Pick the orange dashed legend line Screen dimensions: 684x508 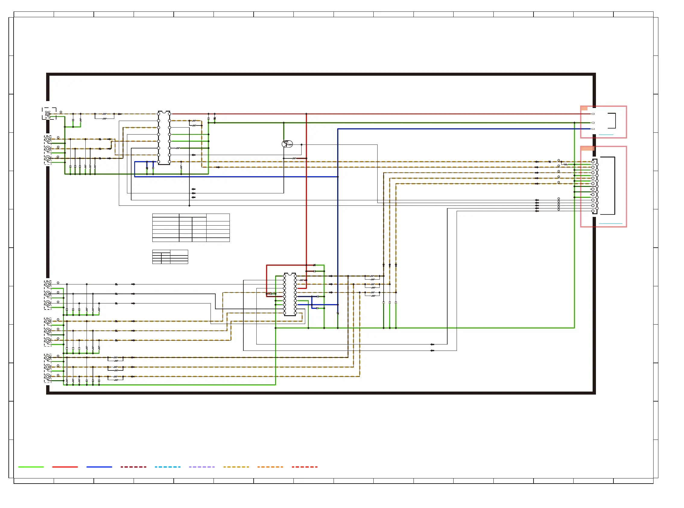(270, 467)
